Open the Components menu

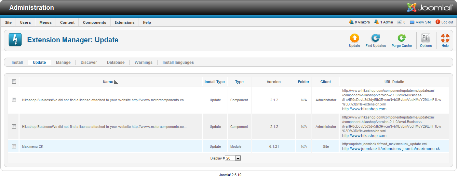95,22
